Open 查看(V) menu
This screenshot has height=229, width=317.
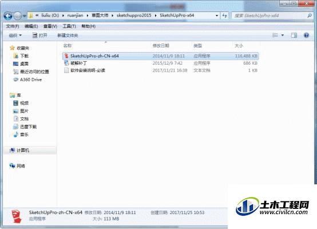50,26
